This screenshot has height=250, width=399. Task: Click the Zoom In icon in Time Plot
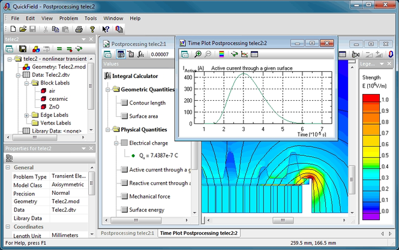(197, 55)
